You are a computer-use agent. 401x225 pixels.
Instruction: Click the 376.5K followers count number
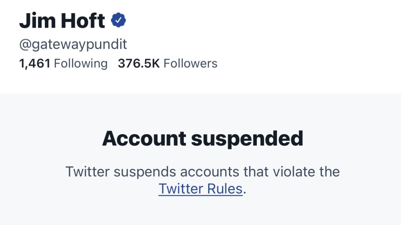pos(139,63)
